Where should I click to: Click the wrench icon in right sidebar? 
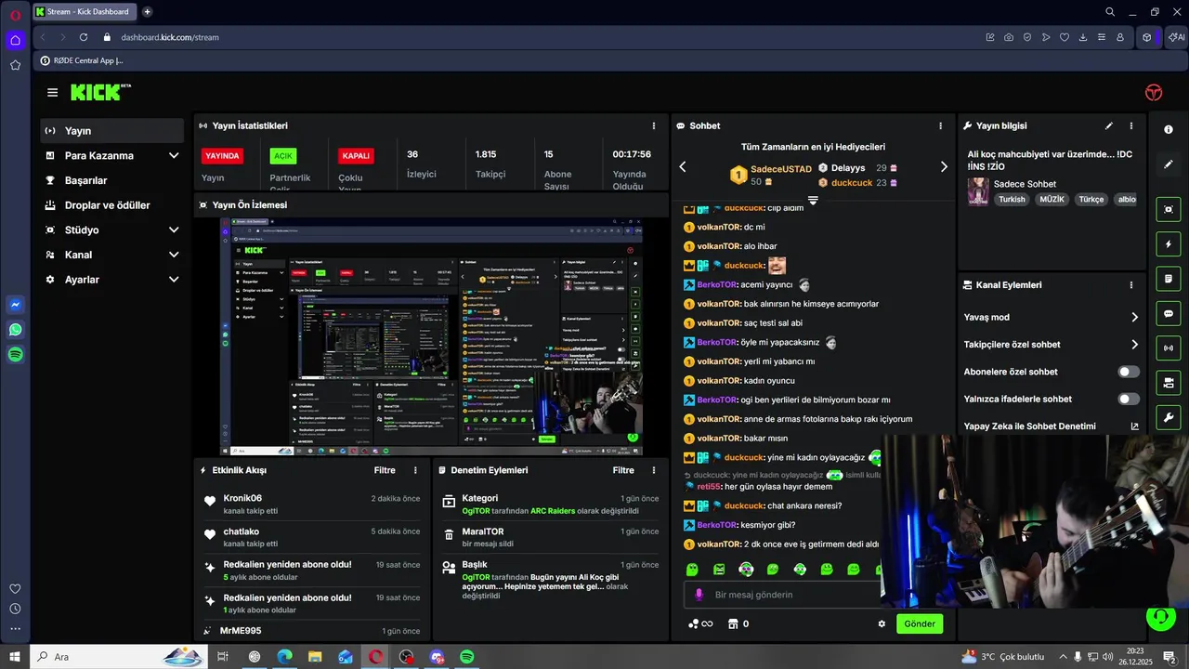[1169, 416]
